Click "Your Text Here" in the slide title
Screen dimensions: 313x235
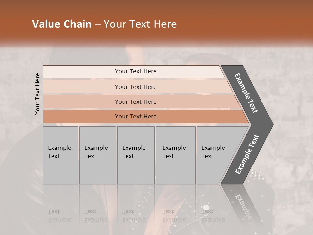[140, 24]
